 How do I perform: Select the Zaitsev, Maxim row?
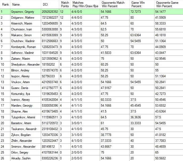point(21,59)
